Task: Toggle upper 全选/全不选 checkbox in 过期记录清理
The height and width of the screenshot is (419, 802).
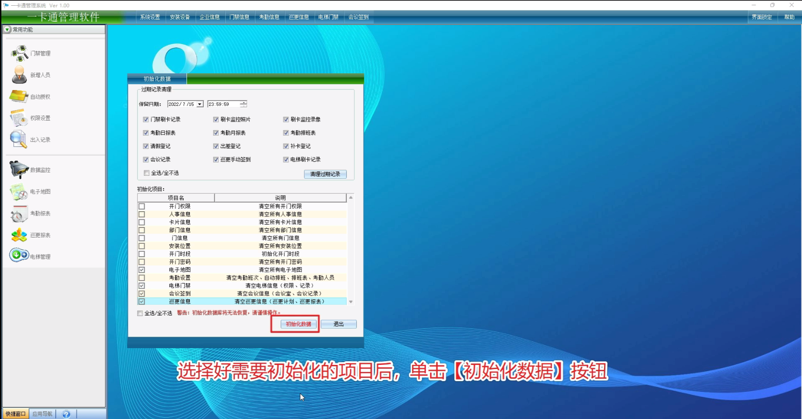Action: coord(147,173)
